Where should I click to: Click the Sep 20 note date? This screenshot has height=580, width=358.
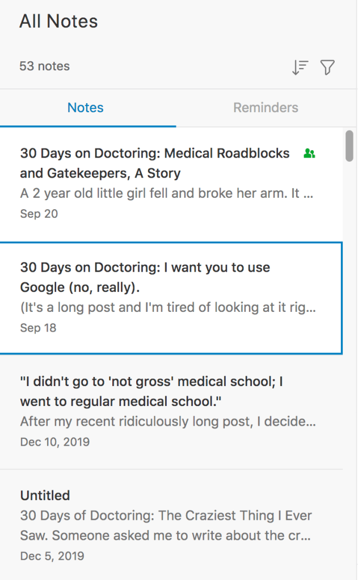click(39, 214)
